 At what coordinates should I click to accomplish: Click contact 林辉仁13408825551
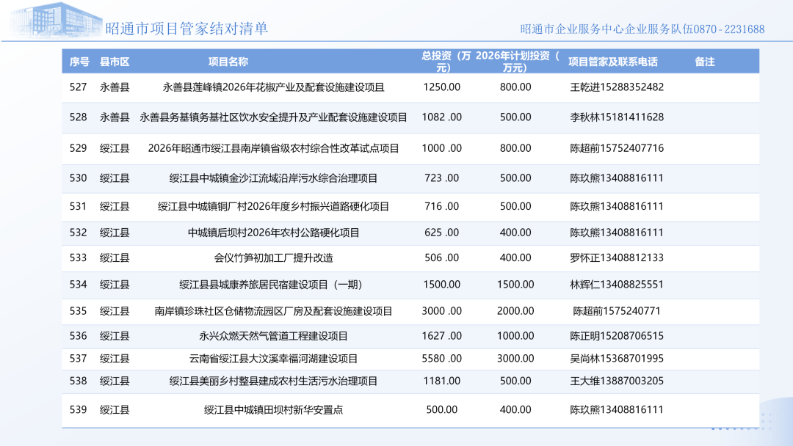[617, 285]
